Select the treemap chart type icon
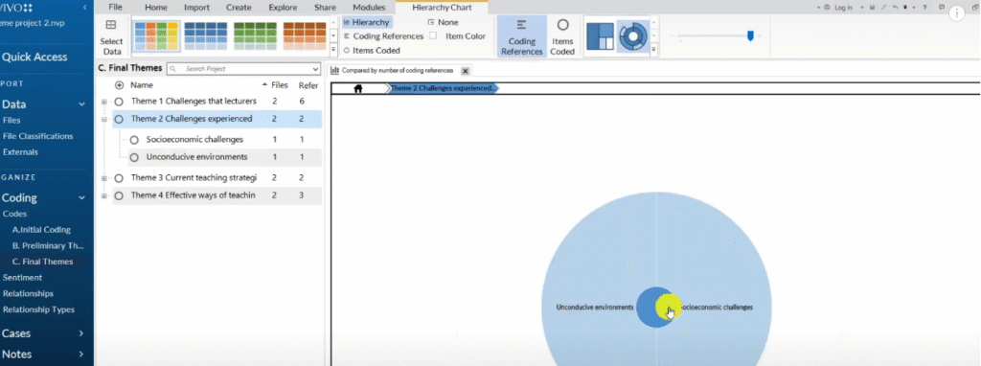 click(600, 36)
